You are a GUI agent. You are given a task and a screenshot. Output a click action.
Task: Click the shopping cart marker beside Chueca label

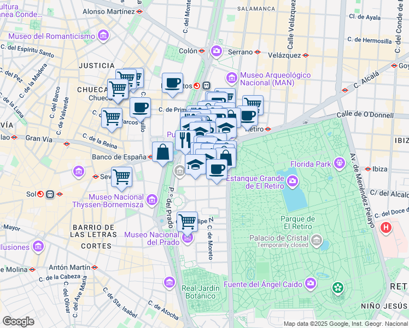(118, 90)
